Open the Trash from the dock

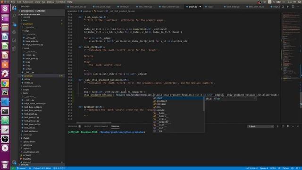[x=5, y=165]
